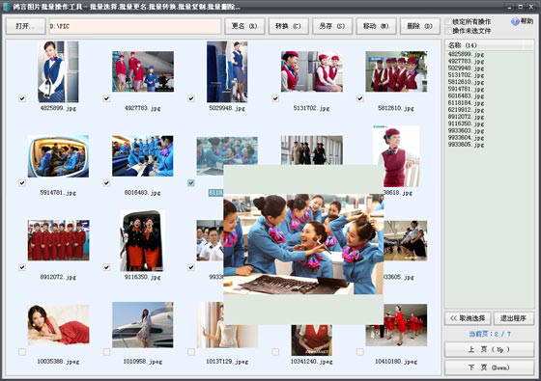The width and height of the screenshot is (541, 381).
Task: Check the checkbox for 10035388.jpeg
Action: pyautogui.click(x=22, y=352)
